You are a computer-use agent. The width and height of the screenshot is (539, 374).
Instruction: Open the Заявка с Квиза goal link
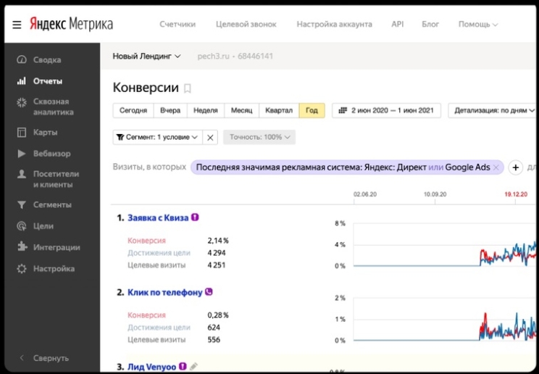click(x=158, y=217)
